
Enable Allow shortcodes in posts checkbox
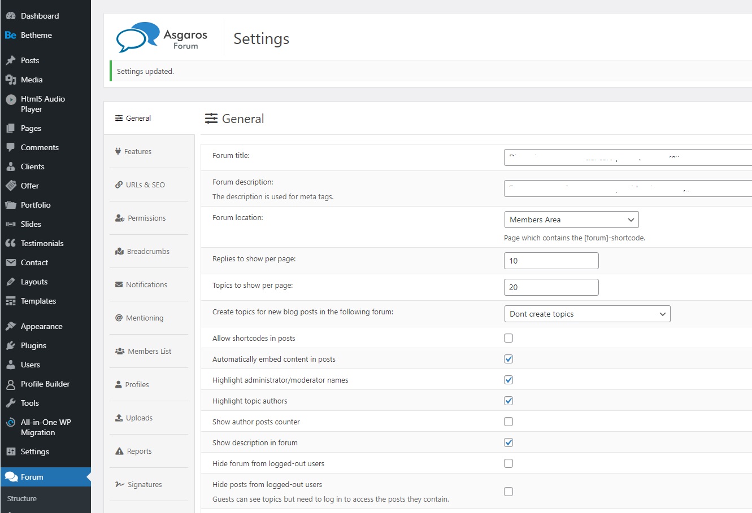pos(508,338)
